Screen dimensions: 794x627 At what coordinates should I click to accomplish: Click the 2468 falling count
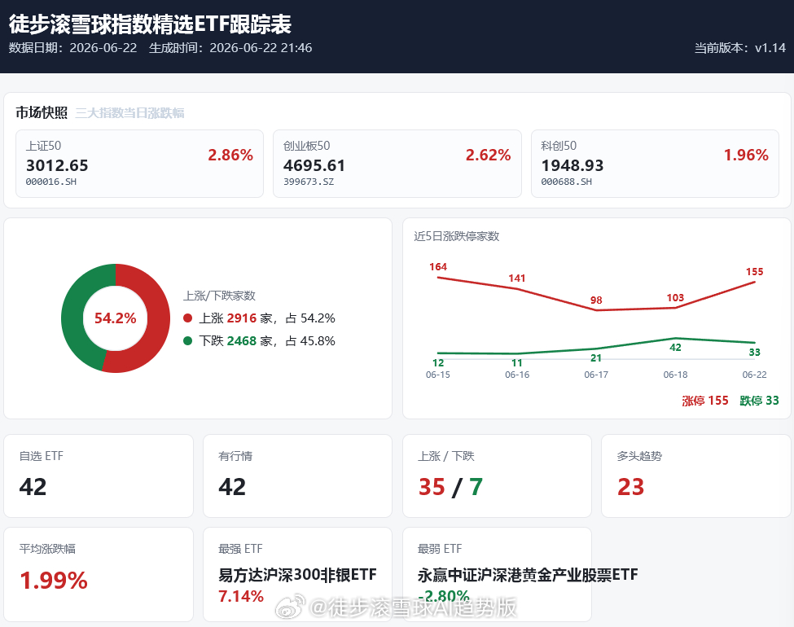click(x=242, y=341)
